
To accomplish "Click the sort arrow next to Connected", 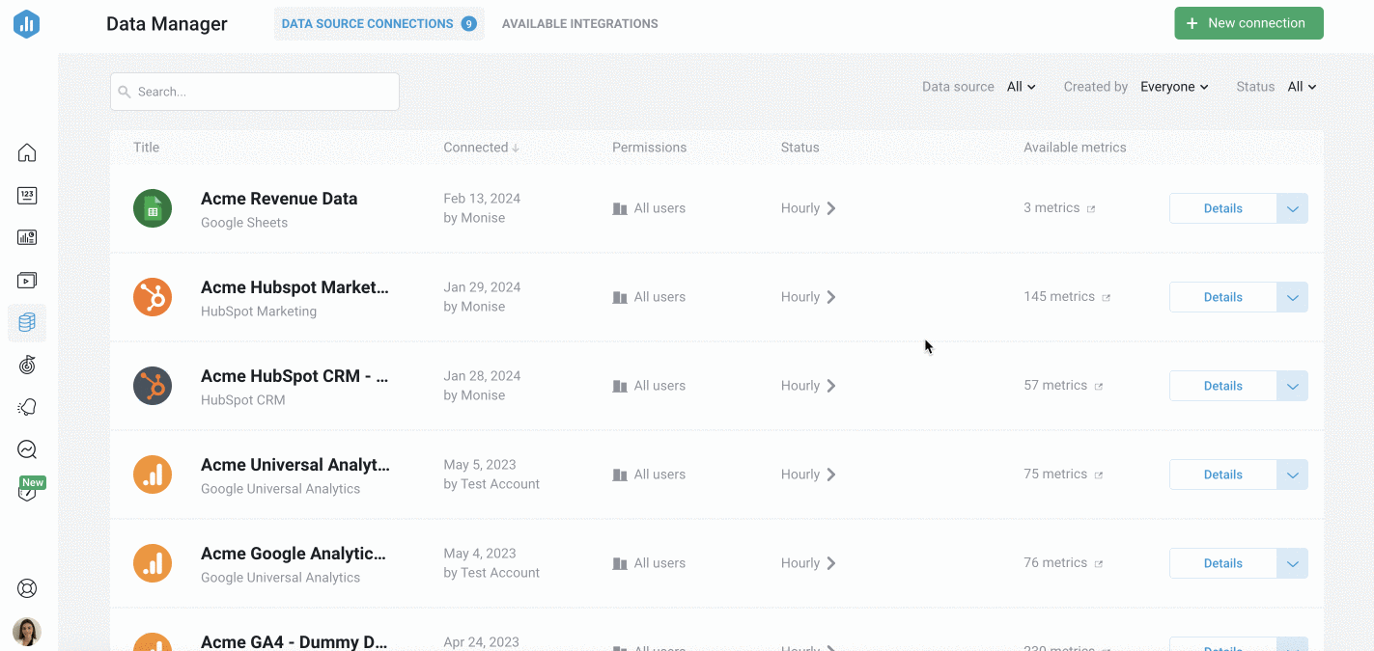I will click(516, 149).
